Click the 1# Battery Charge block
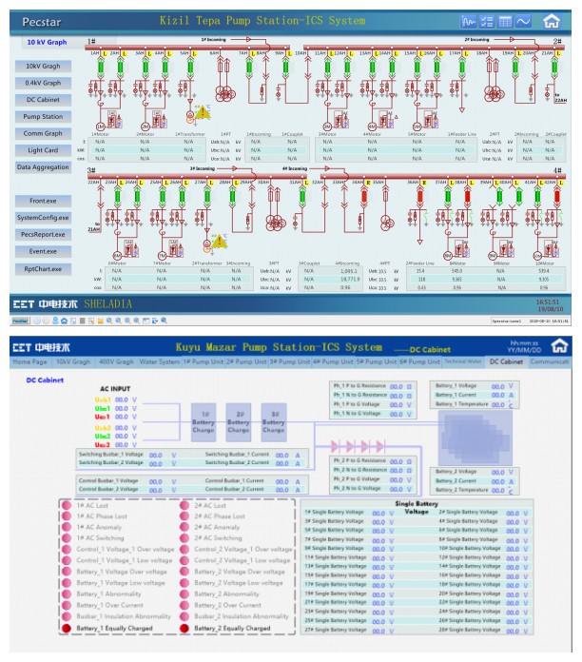The image size is (582, 662). coord(204,422)
